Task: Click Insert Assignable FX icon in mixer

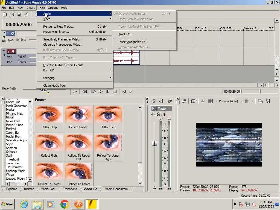Action: pos(169,101)
